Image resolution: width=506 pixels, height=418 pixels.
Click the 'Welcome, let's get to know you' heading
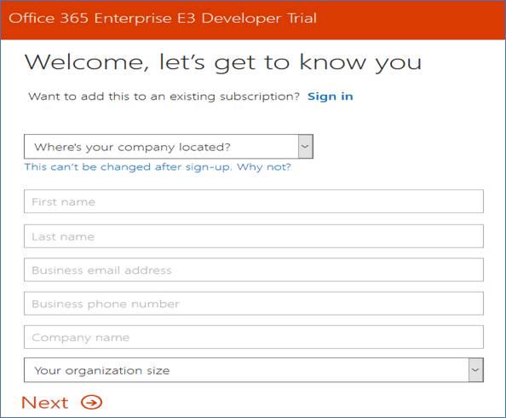[223, 62]
